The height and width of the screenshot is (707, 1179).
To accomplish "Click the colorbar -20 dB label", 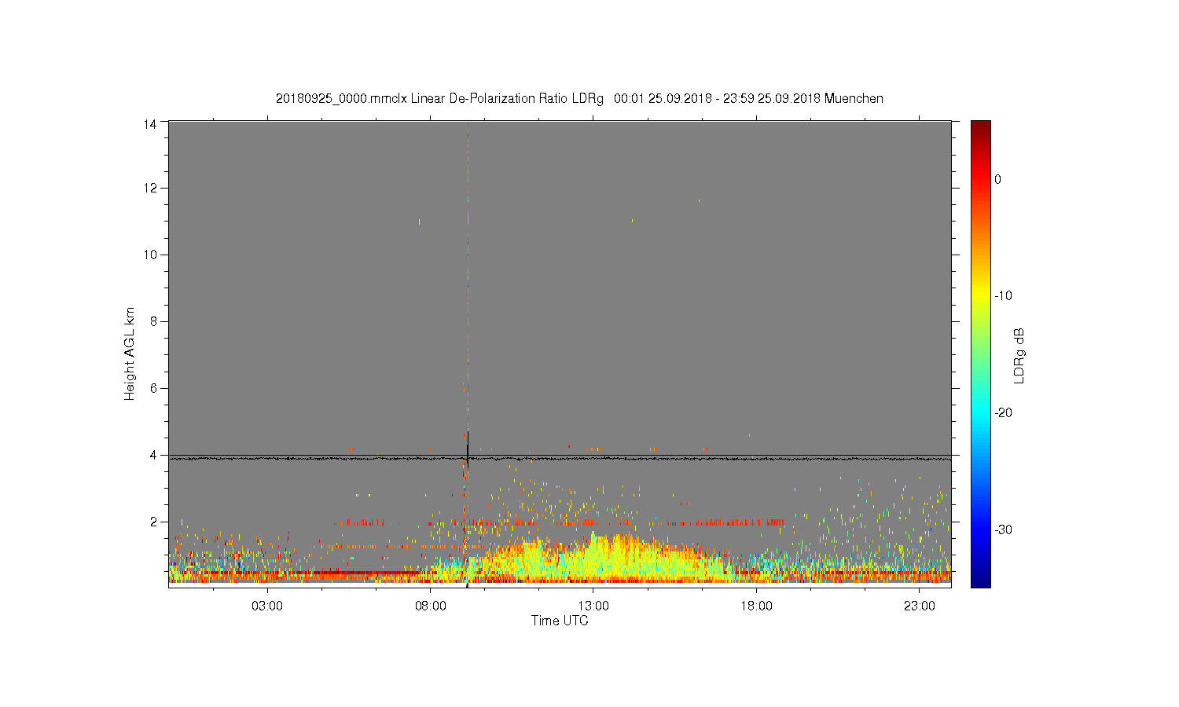I will tap(1003, 413).
